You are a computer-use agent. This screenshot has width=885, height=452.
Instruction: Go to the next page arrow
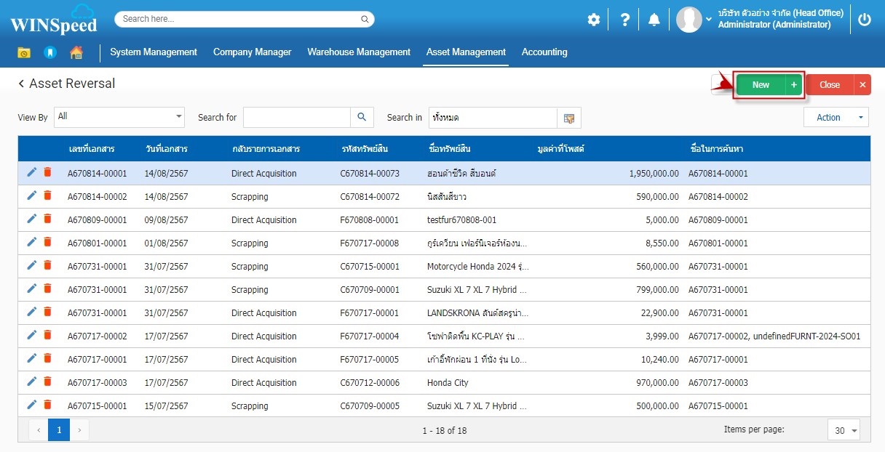pyautogui.click(x=79, y=430)
